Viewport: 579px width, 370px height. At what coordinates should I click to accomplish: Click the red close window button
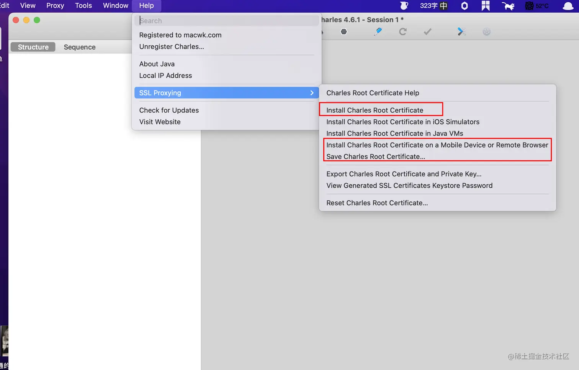(16, 20)
